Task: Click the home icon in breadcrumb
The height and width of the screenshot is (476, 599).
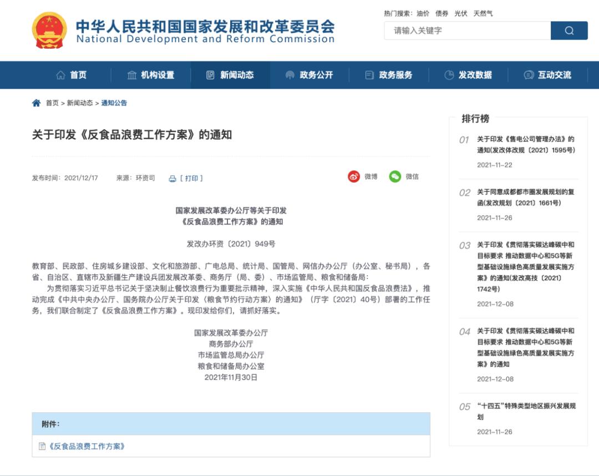Action: point(37,103)
